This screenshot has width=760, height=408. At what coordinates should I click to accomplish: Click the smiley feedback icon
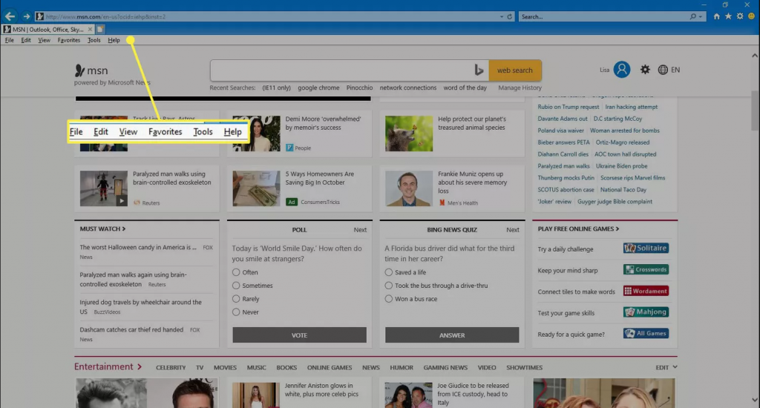point(751,16)
